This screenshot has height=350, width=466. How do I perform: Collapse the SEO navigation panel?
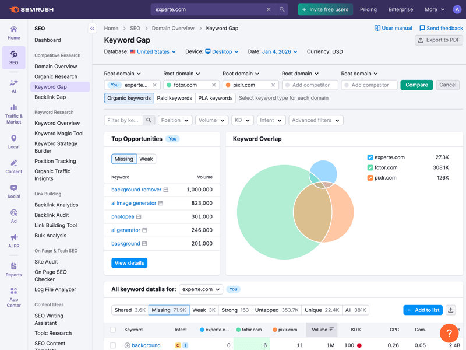pos(92,28)
